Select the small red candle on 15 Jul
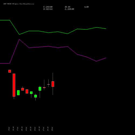The width and height of the screenshot is (135, 135). point(10,71)
